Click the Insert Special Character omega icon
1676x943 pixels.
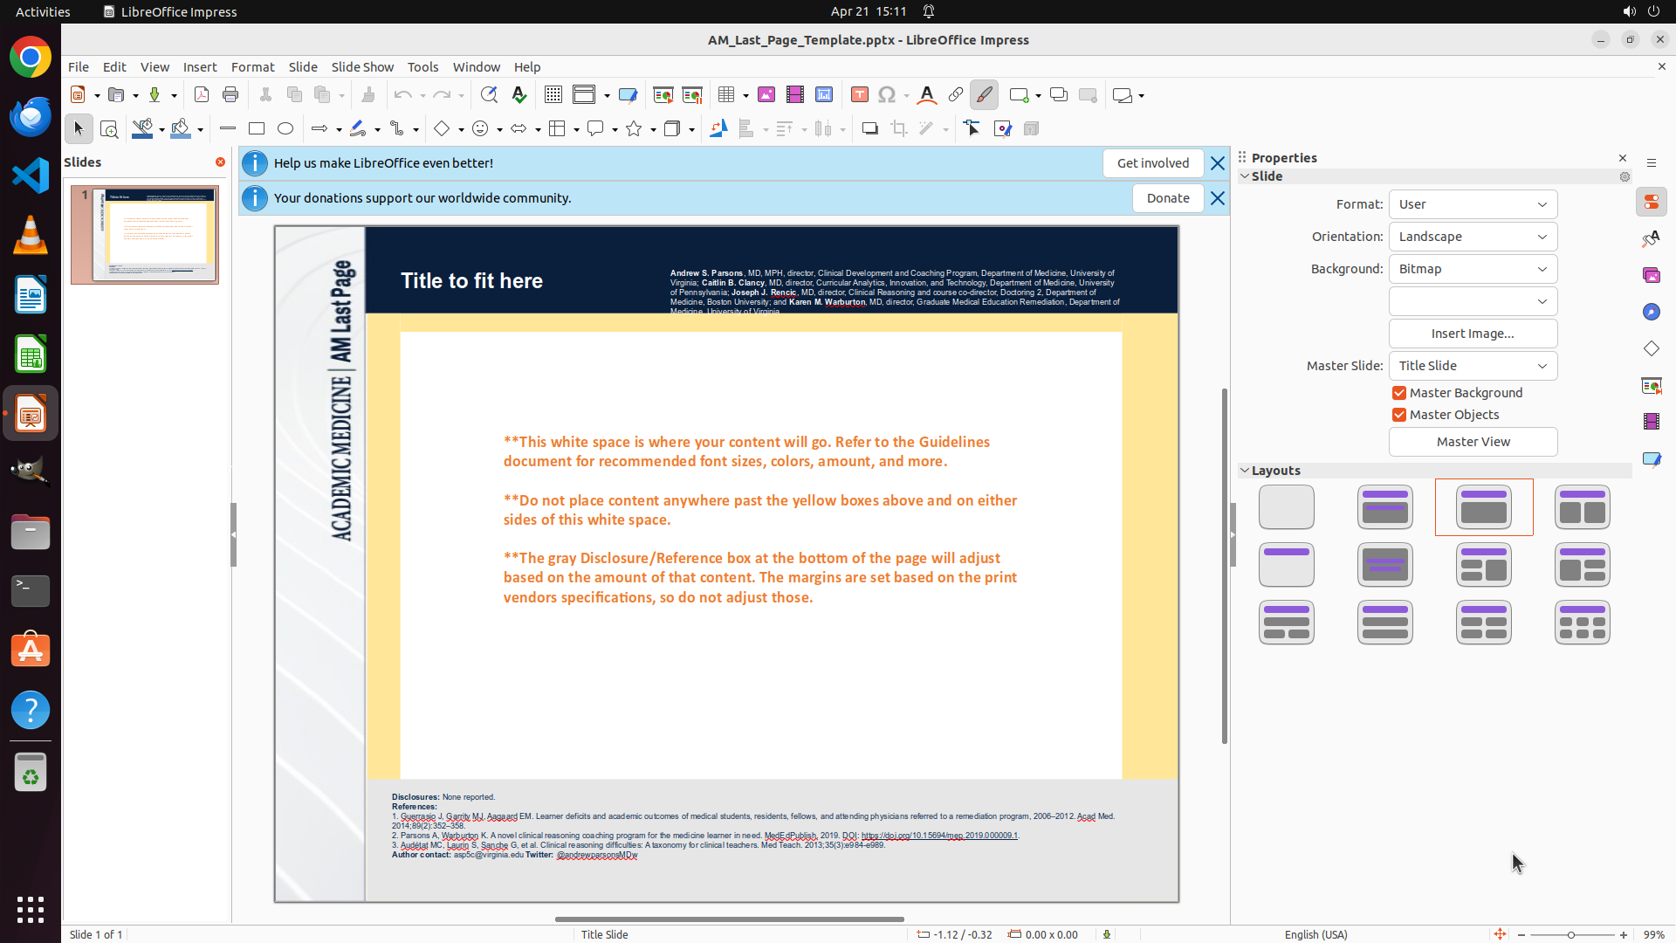click(x=887, y=95)
